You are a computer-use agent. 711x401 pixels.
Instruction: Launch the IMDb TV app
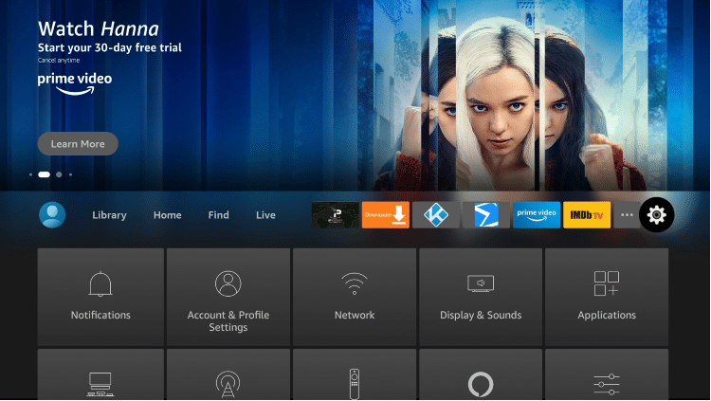coord(587,214)
